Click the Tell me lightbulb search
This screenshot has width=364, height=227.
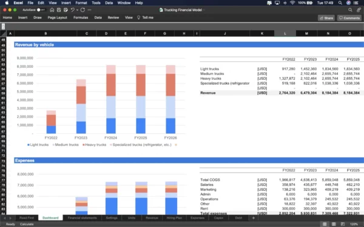pos(146,18)
